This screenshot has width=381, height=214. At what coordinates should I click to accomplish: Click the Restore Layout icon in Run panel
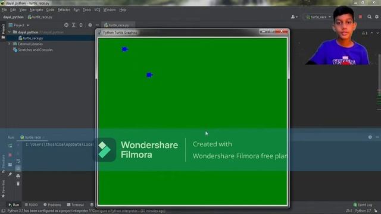(10, 165)
